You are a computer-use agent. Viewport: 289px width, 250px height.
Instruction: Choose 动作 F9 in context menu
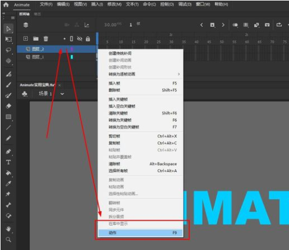141,233
